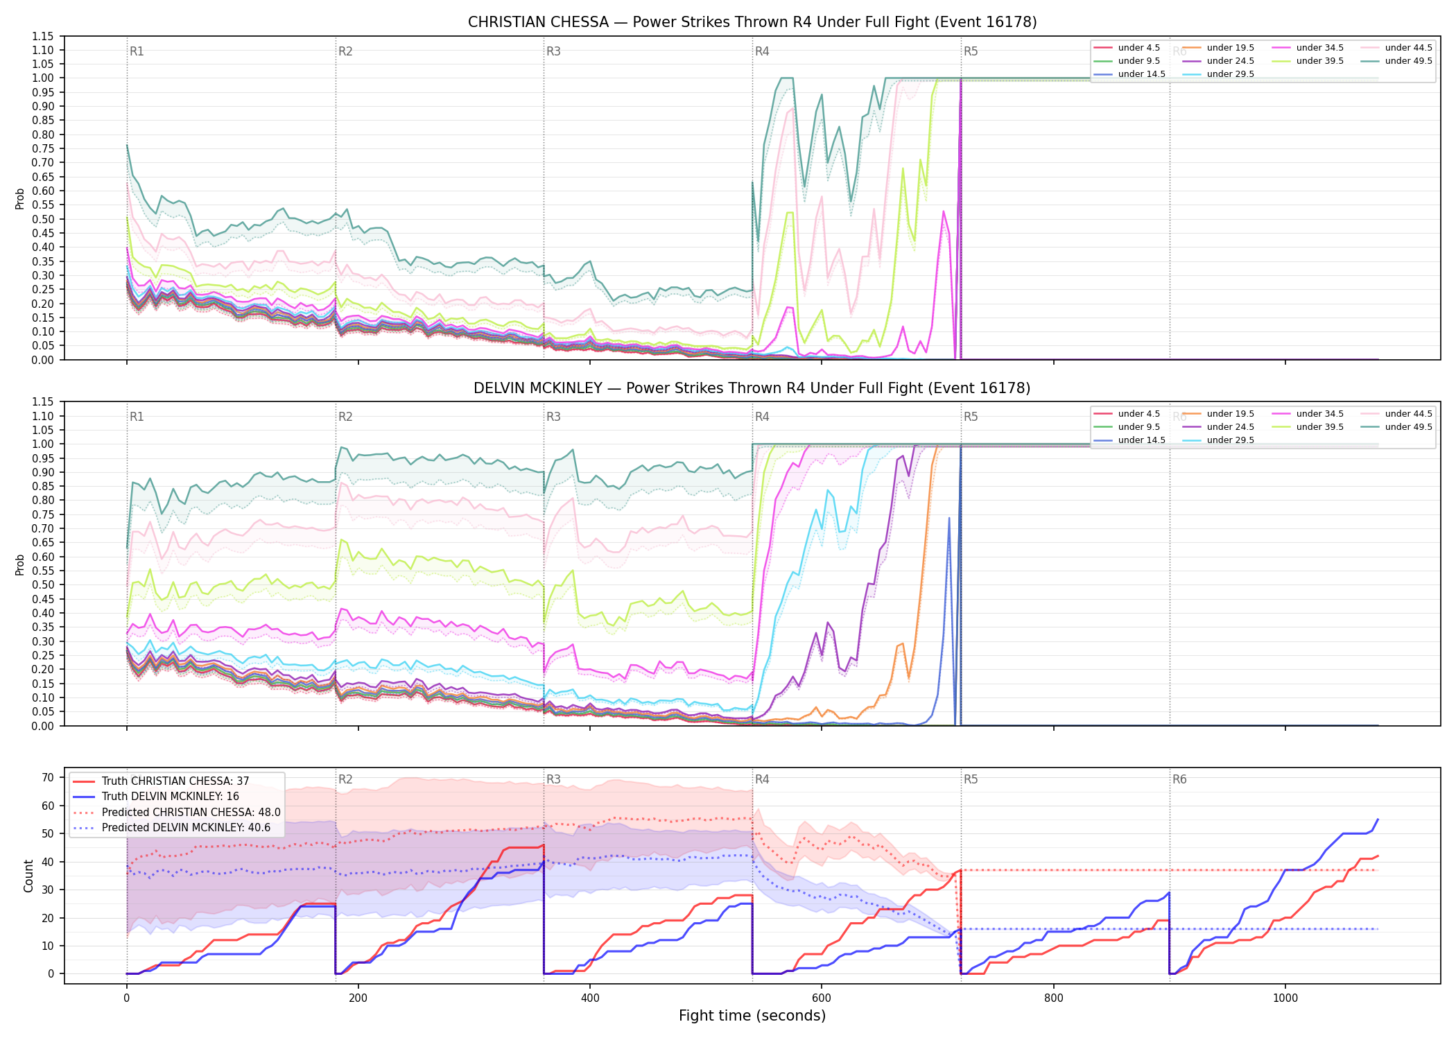Click the R5 round marker in the top chart
Screen dimensions: 1456x1040
971,52
